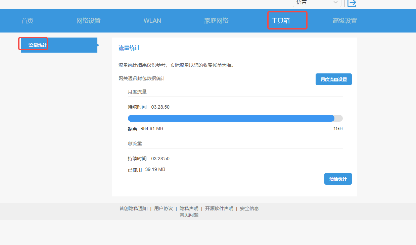Screen dimensions: 416x245
Task: Click the 月度流量设置 button
Action: click(x=333, y=79)
